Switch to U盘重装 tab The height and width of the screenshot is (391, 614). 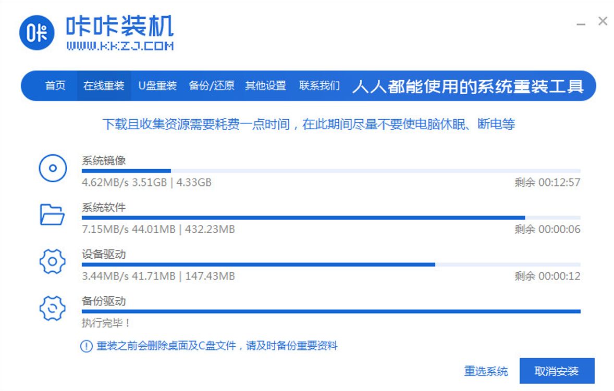[x=157, y=86]
